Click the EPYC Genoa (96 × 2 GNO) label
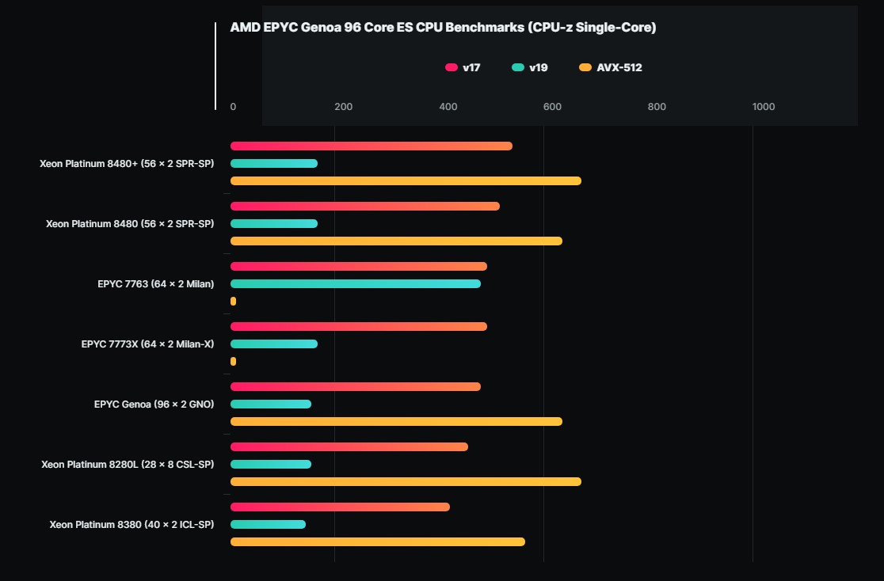 point(154,404)
